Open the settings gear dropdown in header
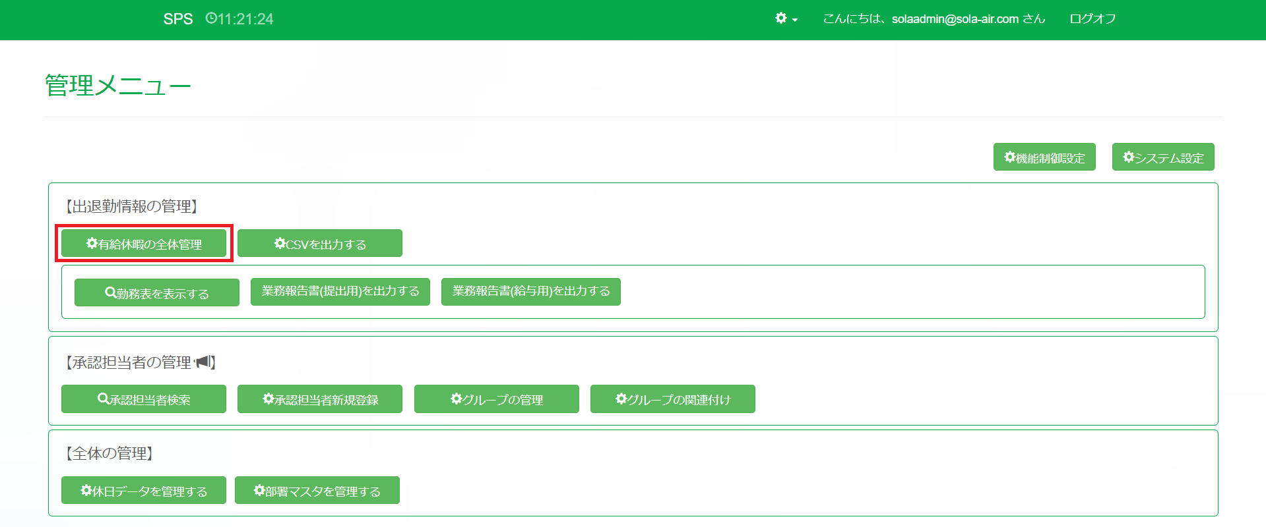 (781, 18)
